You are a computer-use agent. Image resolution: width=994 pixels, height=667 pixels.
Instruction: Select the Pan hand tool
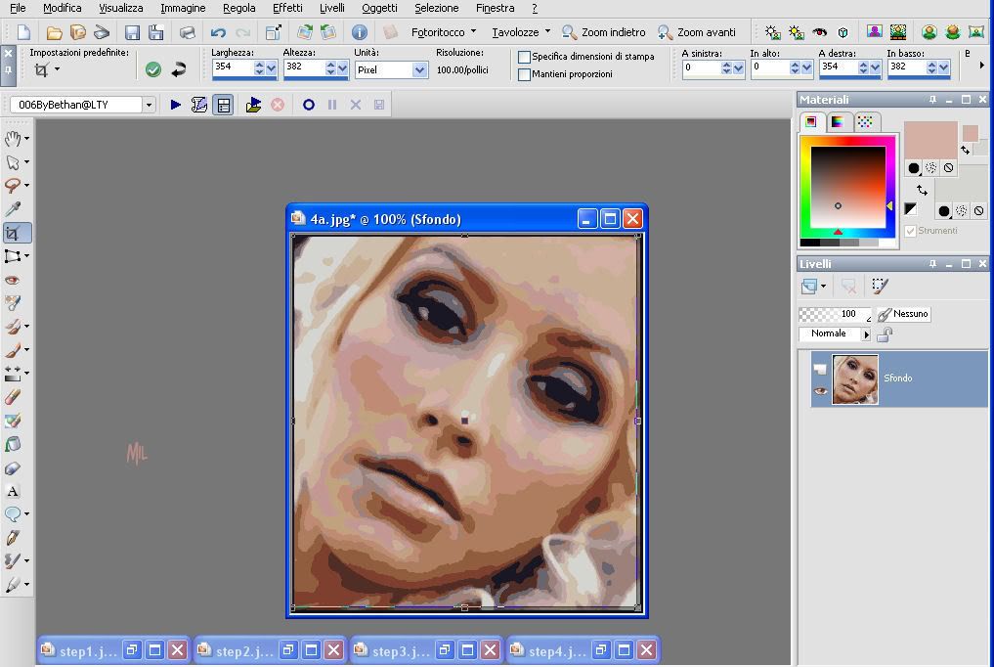(12, 138)
